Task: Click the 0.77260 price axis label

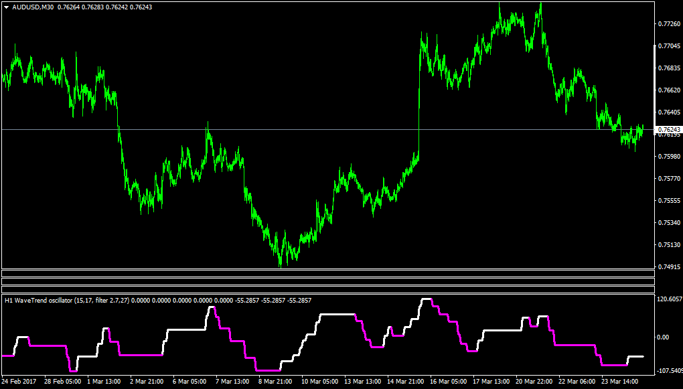Action: [669, 24]
